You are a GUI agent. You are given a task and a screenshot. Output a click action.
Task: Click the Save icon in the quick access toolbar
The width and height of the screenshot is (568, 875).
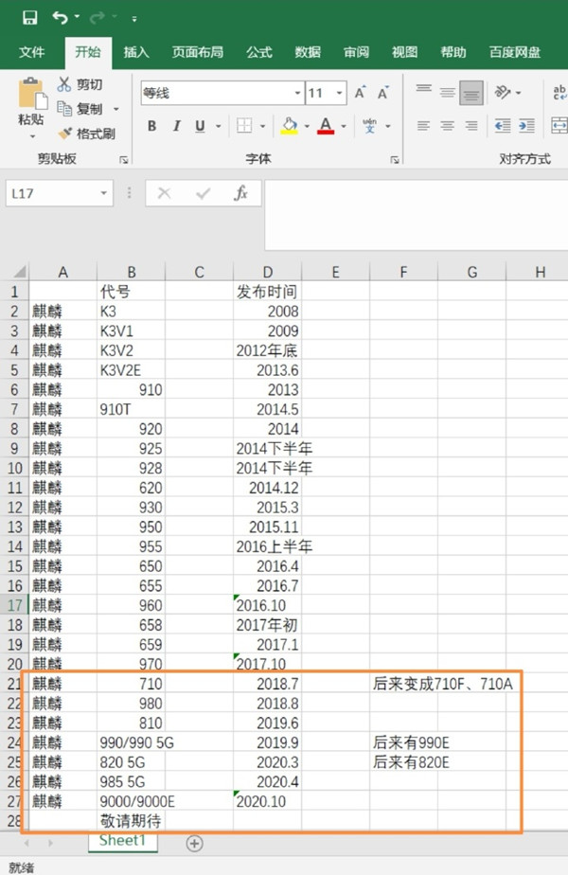point(29,18)
